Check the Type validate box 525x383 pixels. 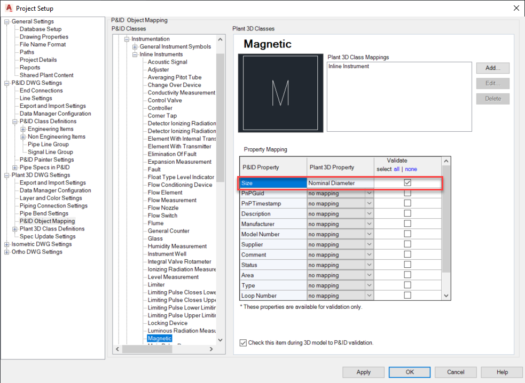408,285
